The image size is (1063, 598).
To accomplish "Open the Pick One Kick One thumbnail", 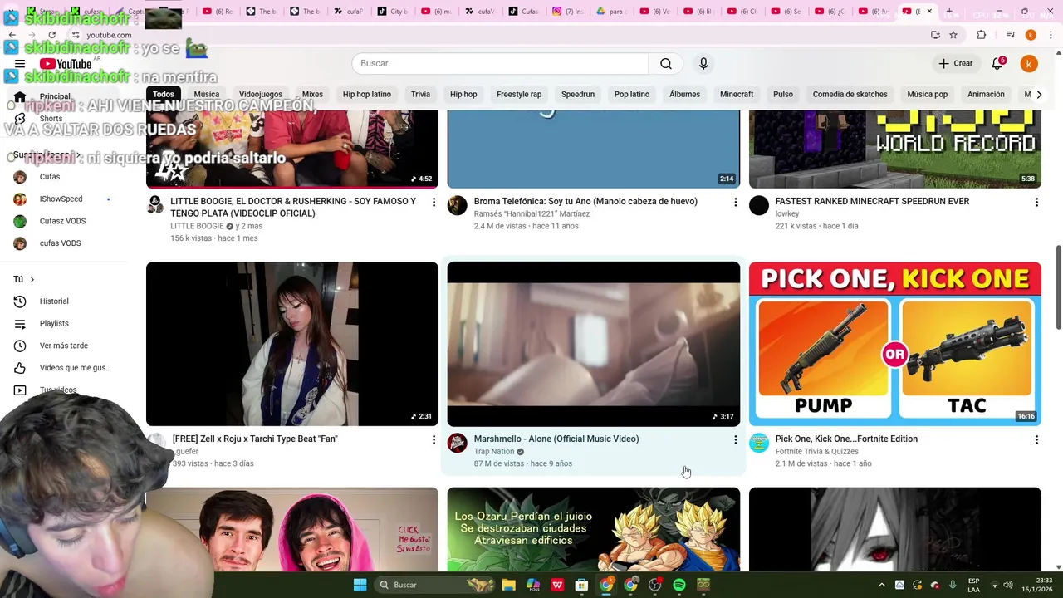I will (895, 344).
